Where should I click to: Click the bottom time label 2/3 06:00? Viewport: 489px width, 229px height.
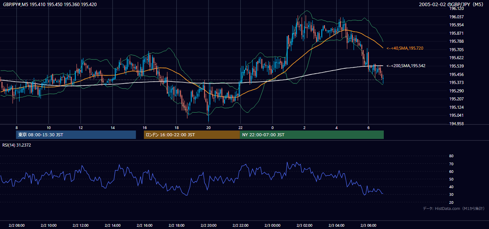368,226
